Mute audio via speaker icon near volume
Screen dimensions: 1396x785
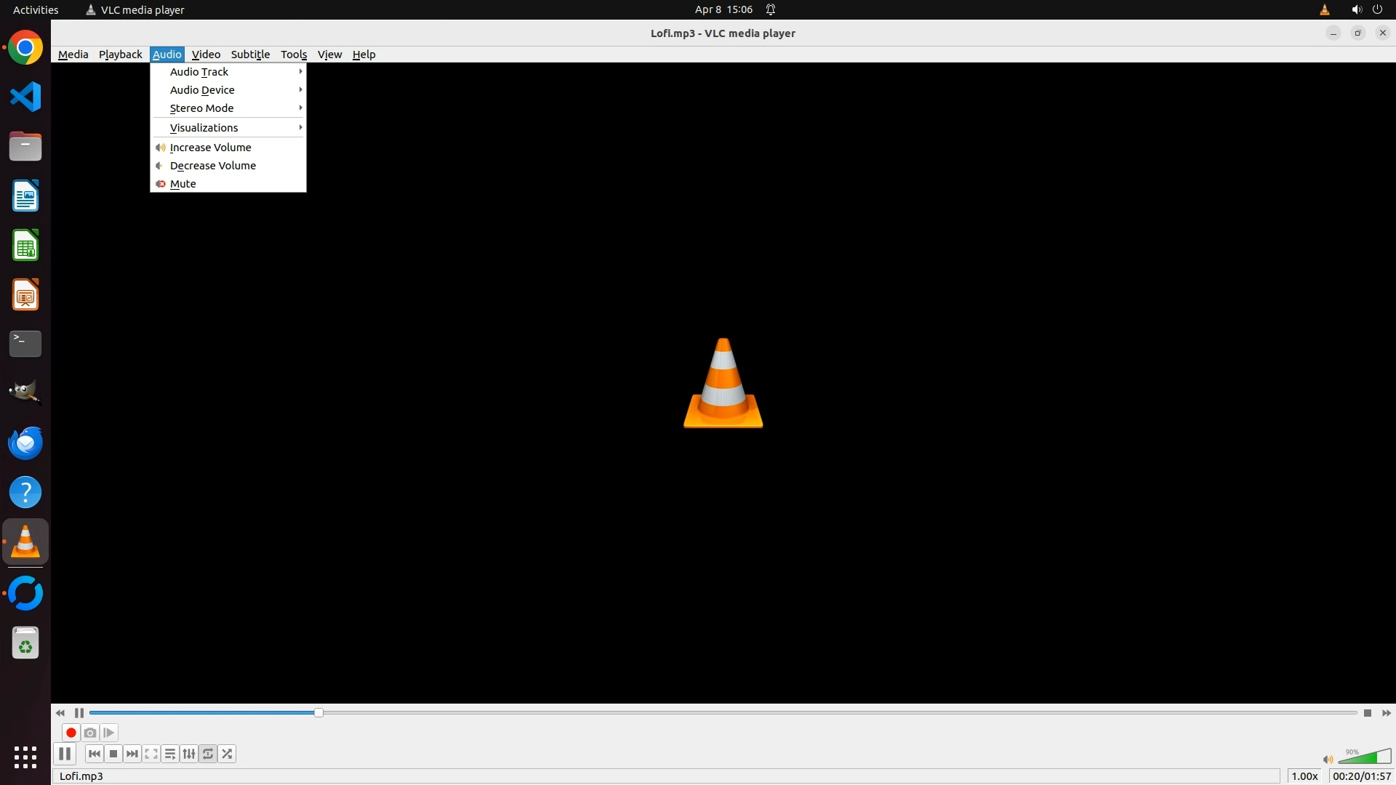tap(1328, 760)
